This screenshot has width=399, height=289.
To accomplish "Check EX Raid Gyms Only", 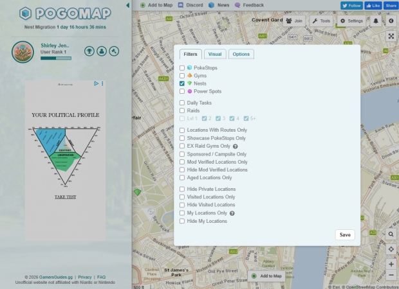I will [182, 146].
